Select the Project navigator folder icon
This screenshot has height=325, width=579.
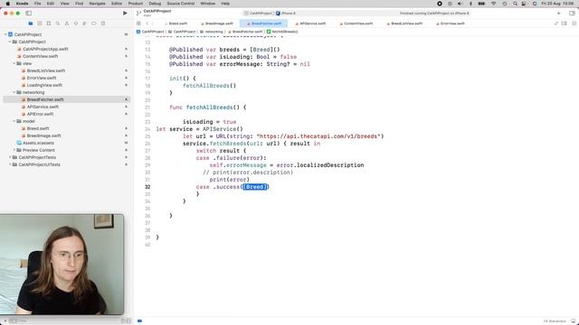click(31, 23)
